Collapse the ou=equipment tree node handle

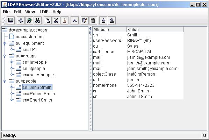tap(5, 43)
